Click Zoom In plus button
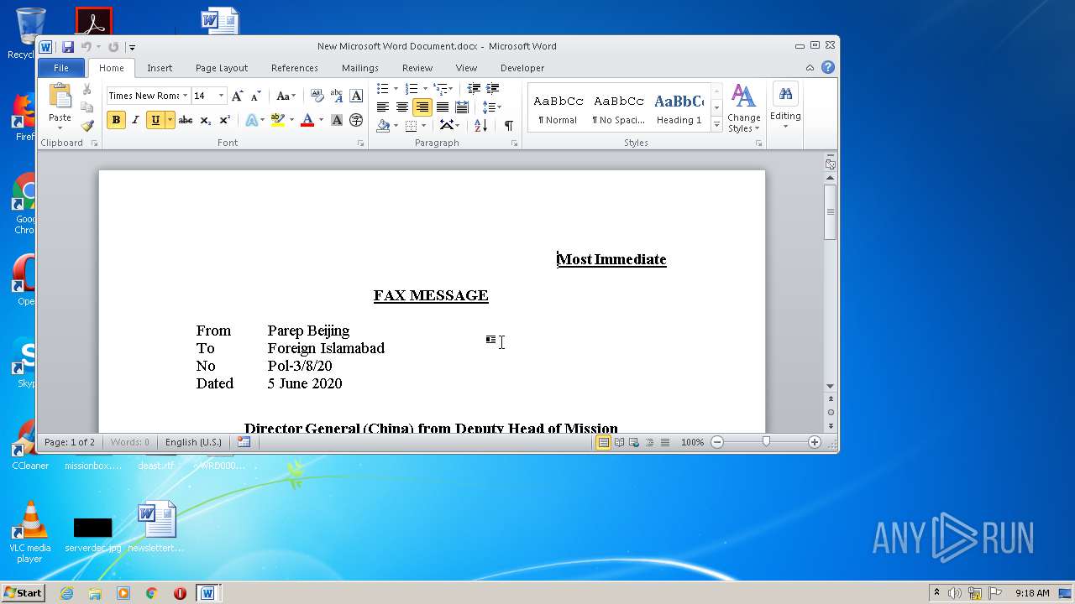Image resolution: width=1075 pixels, height=604 pixels. click(x=814, y=442)
